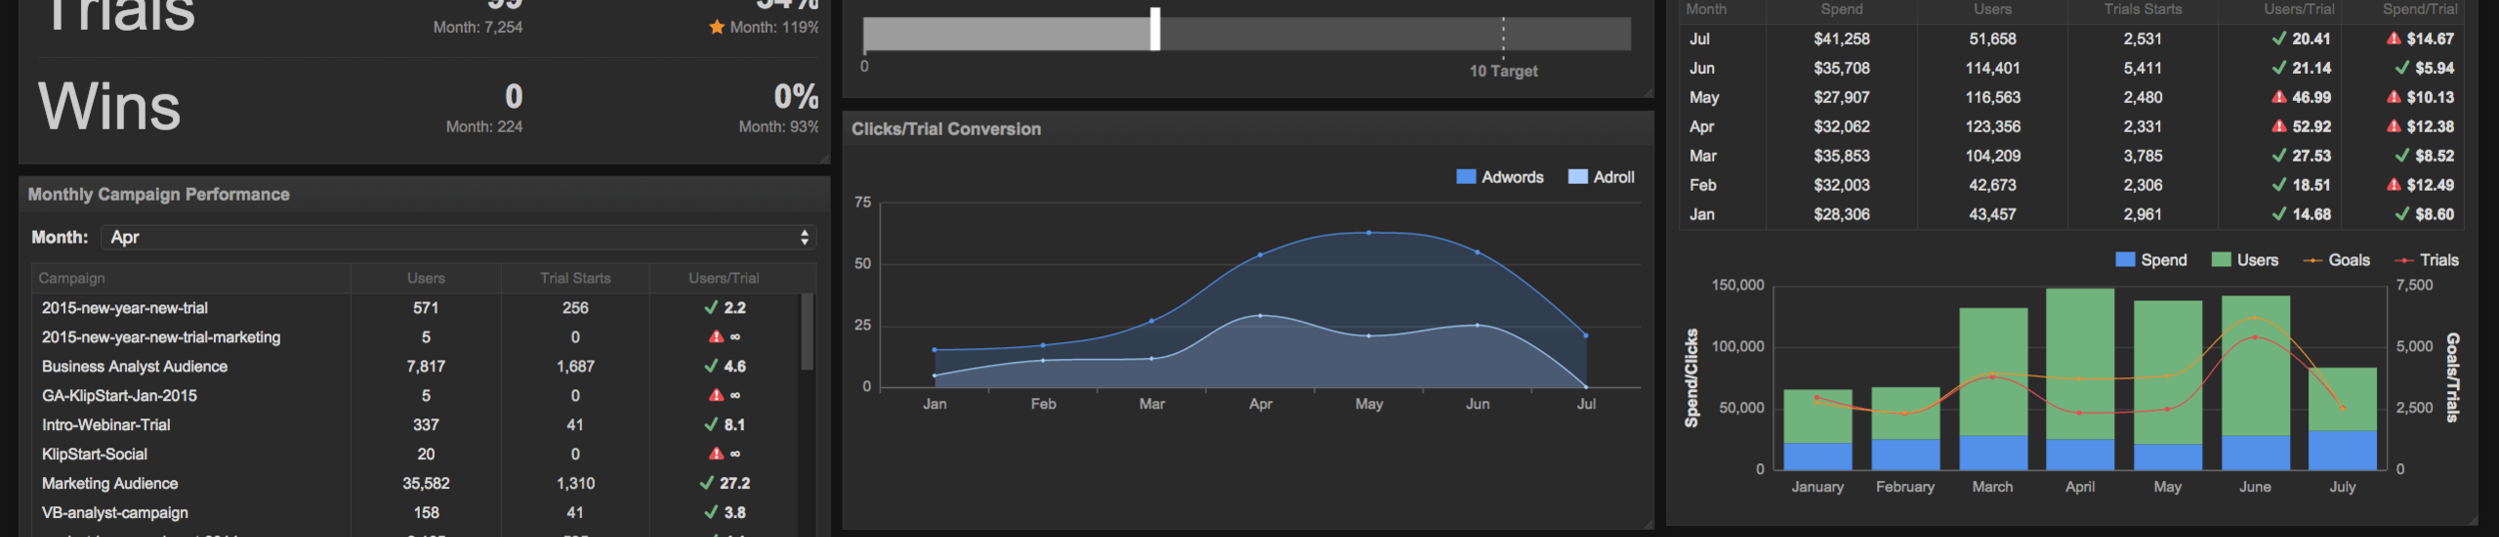Click Jan checkmark icon beside $8.60
This screenshot has height=537, width=2499.
click(x=2402, y=214)
